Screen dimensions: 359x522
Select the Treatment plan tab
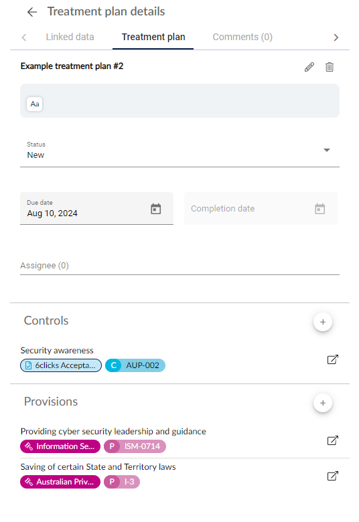point(153,37)
